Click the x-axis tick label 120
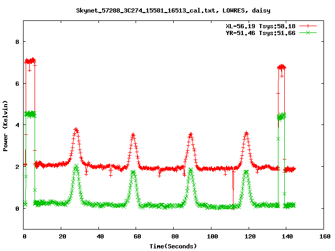Image resolution: width=335 pixels, height=251 pixels. 250,236
